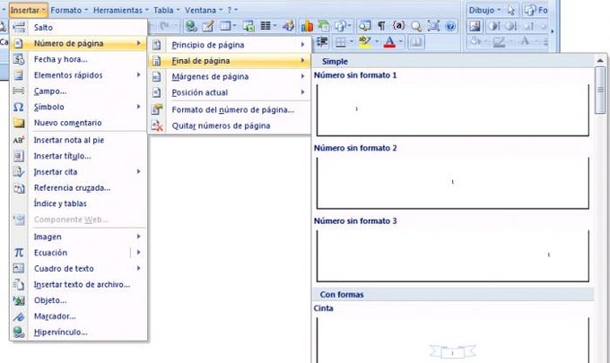Open the Dibujo dropdown menu
This screenshot has width=610, height=363.
click(x=485, y=10)
